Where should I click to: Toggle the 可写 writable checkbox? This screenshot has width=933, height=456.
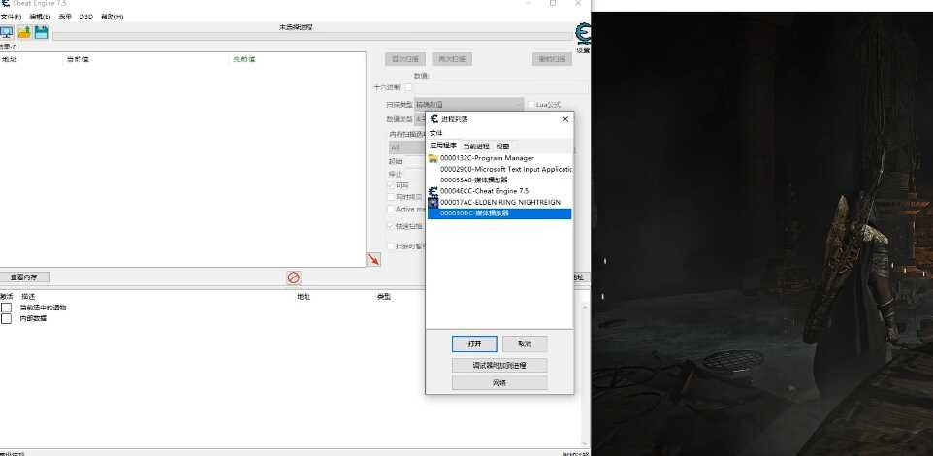(x=392, y=185)
